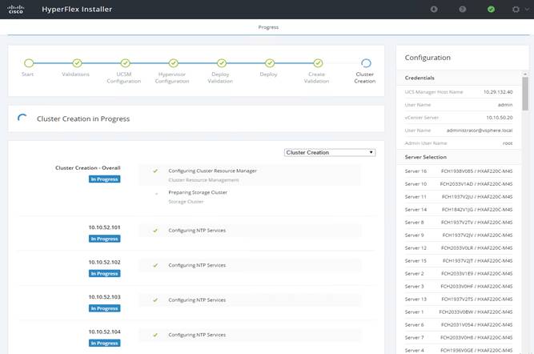The image size is (534, 354).
Task: Click the Hypervisor Configuration step circle
Action: tap(174, 63)
